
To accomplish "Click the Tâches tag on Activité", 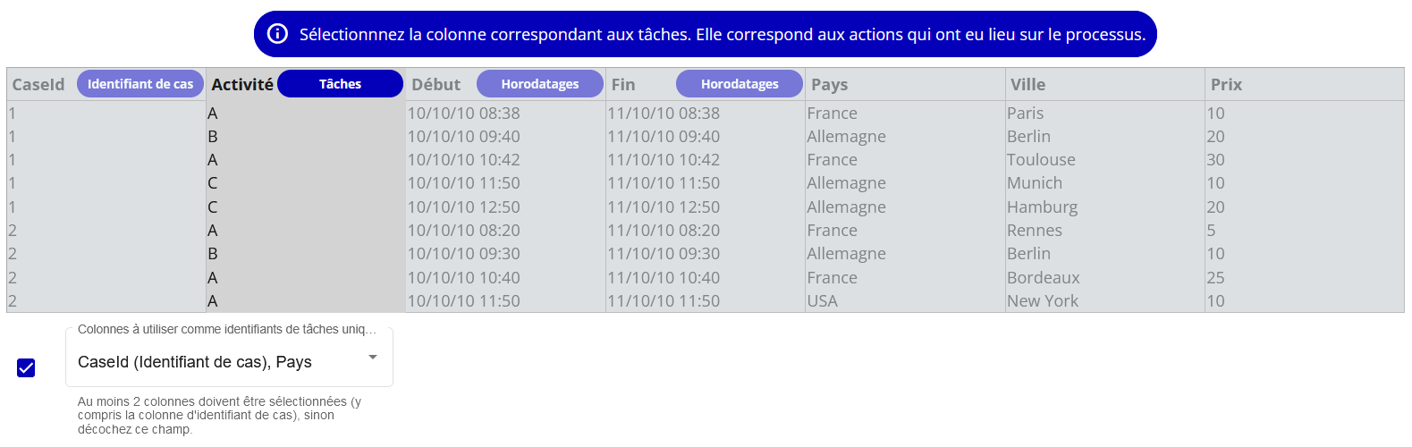I will click(340, 84).
